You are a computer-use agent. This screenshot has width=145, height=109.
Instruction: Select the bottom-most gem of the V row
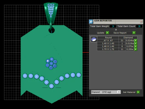[x=51, y=86]
